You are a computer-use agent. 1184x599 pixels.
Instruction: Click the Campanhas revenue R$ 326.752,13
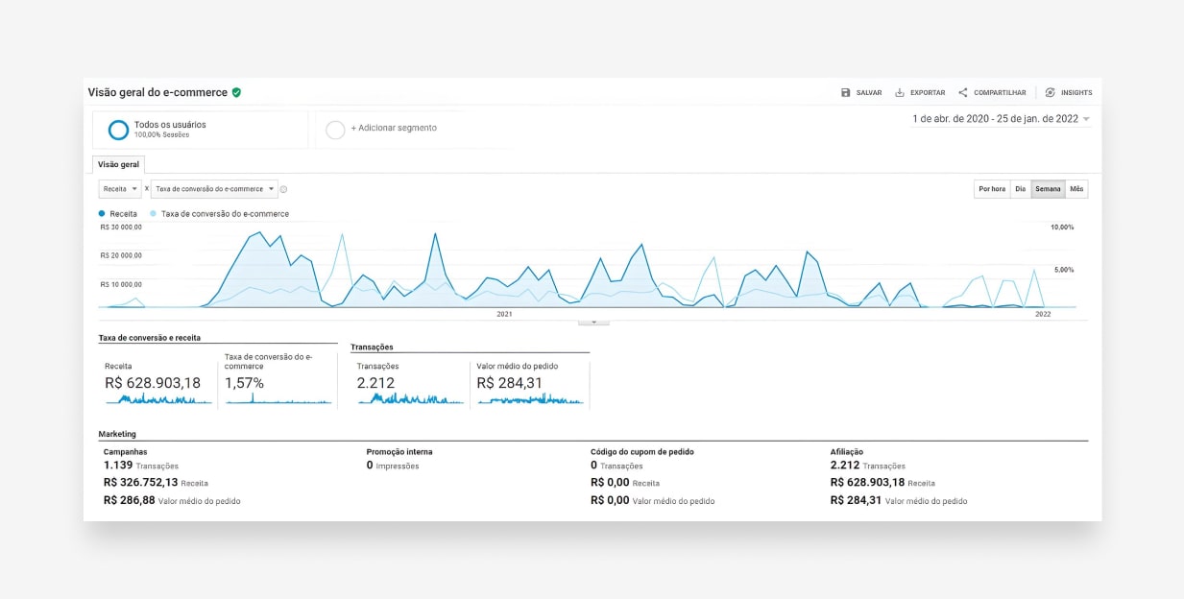click(x=156, y=483)
